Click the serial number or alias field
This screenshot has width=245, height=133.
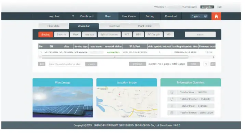(67, 64)
